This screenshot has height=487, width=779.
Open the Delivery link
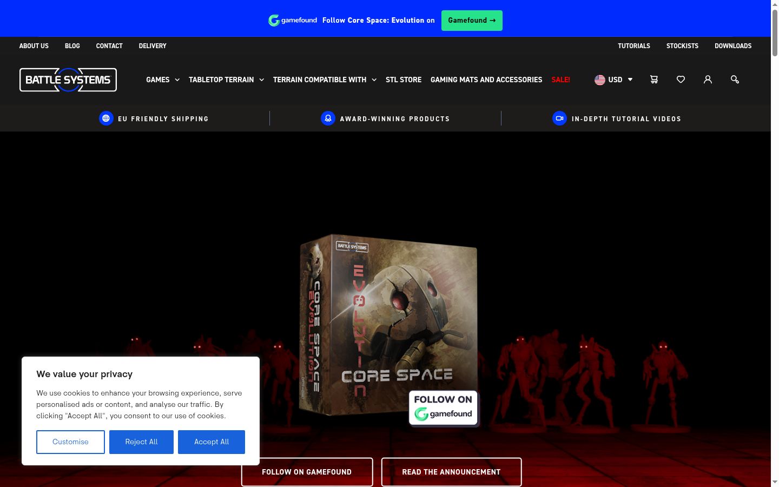(x=153, y=46)
